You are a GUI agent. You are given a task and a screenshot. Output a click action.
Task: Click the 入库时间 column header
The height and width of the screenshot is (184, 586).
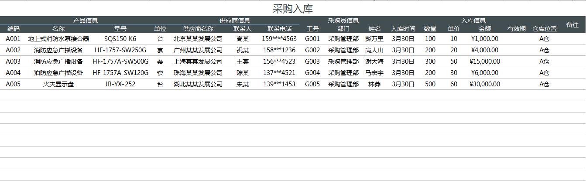403,29
